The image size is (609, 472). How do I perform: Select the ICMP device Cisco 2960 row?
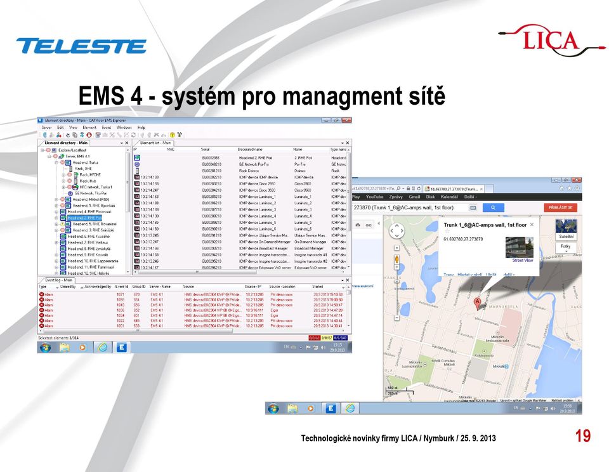(x=241, y=184)
